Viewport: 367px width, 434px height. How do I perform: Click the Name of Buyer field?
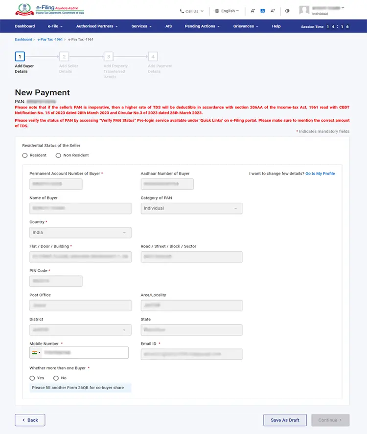pos(80,208)
